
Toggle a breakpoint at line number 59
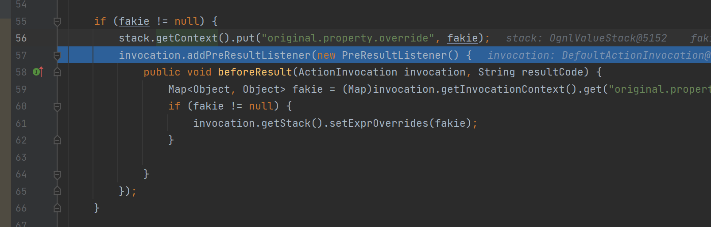[21, 89]
